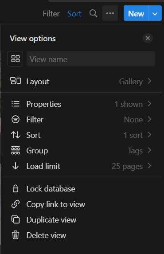164x254 pixels.
Task: Click the '25 pages' value
Action: pyautogui.click(x=127, y=166)
